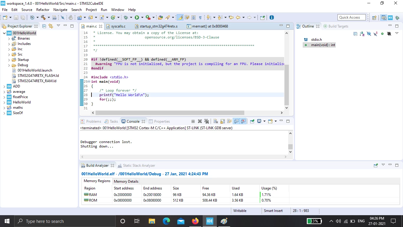Image resolution: width=403 pixels, height=227 pixels.
Task: Toggle Sort alphabetically in Outline panel
Action: tap(362, 34)
